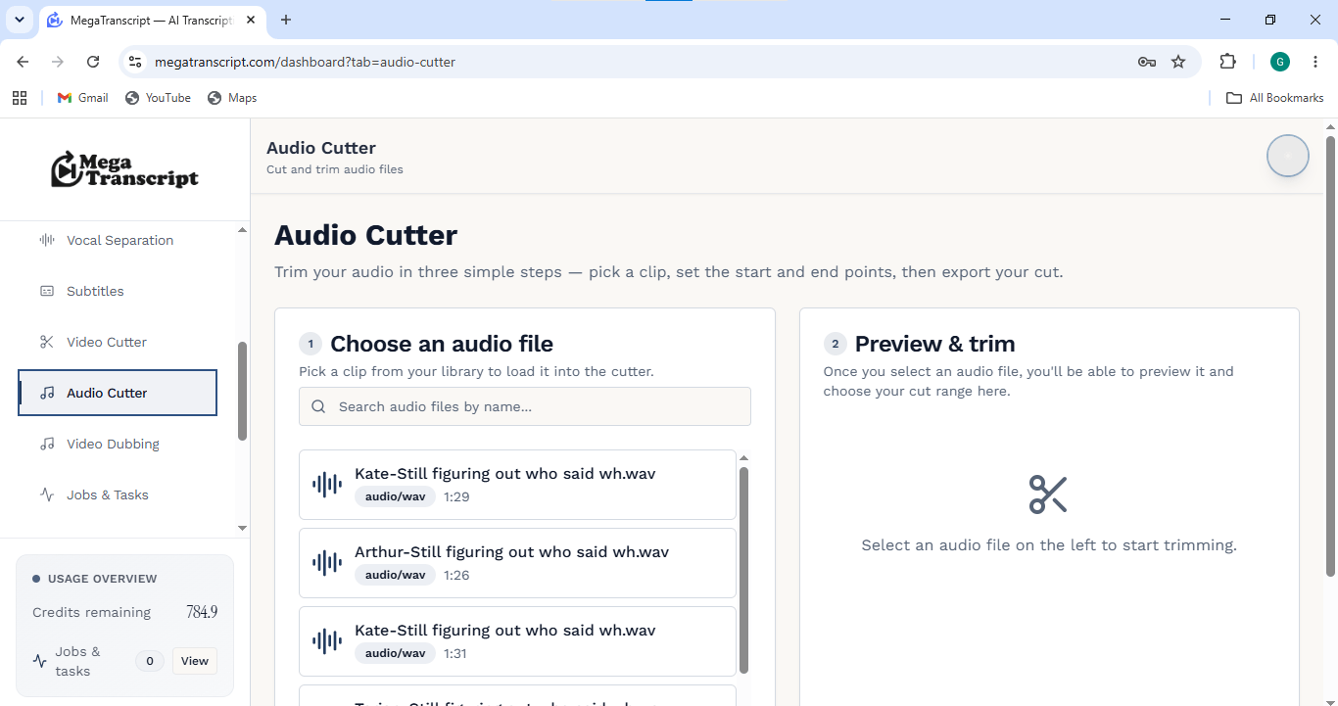
Task: Click the MegaTranscript logo in the sidebar
Action: click(x=124, y=169)
